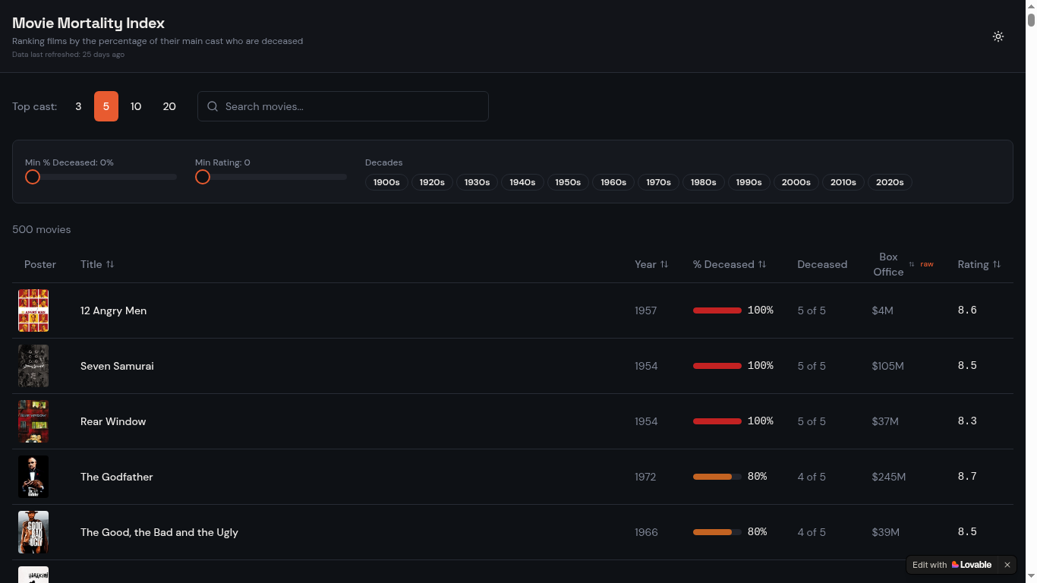Toggle the 2010s decade filter
1037x583 pixels.
pos(843,182)
